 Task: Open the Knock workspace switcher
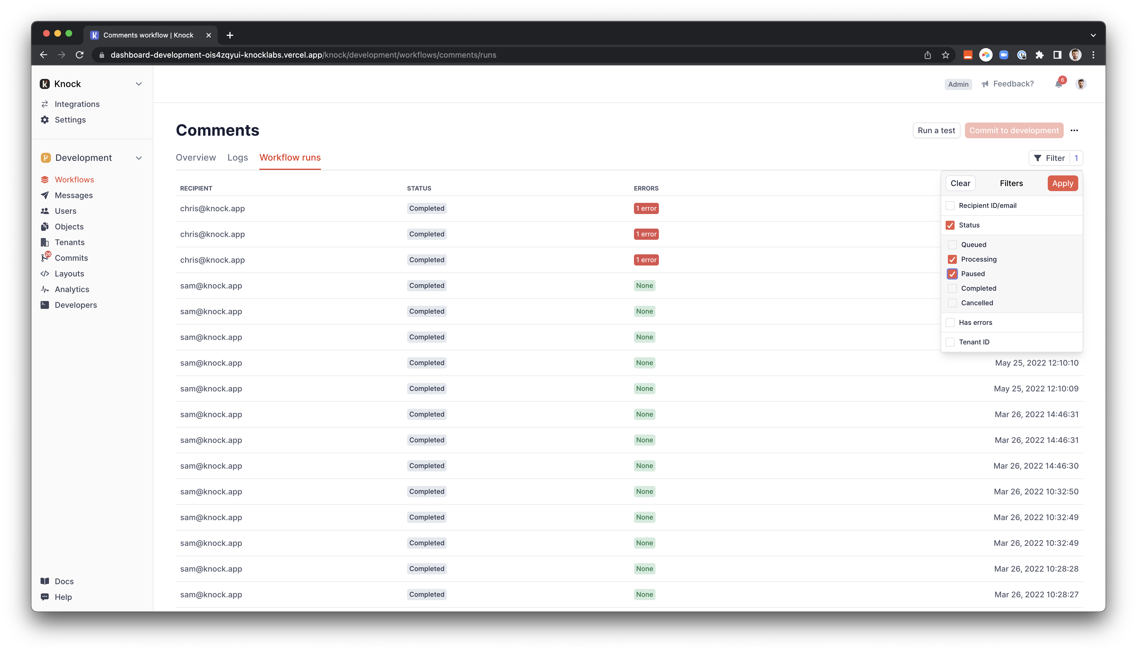138,84
